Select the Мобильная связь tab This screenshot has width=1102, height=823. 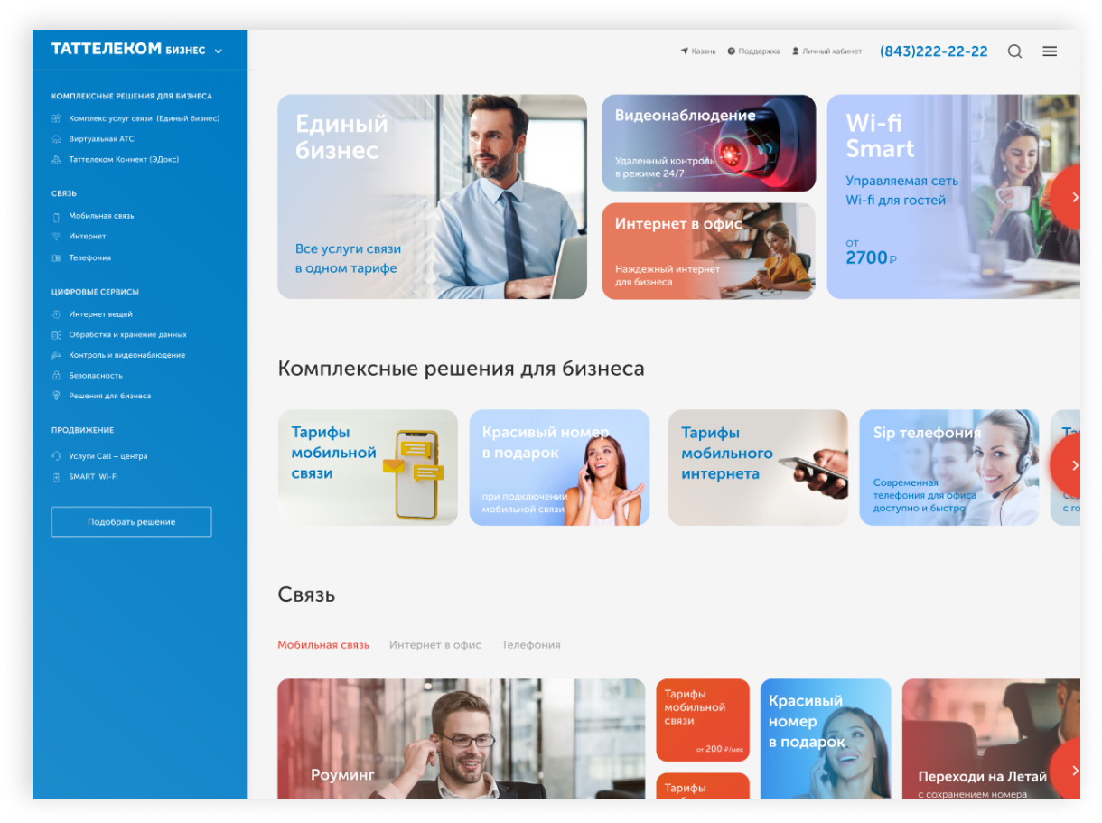pyautogui.click(x=323, y=645)
